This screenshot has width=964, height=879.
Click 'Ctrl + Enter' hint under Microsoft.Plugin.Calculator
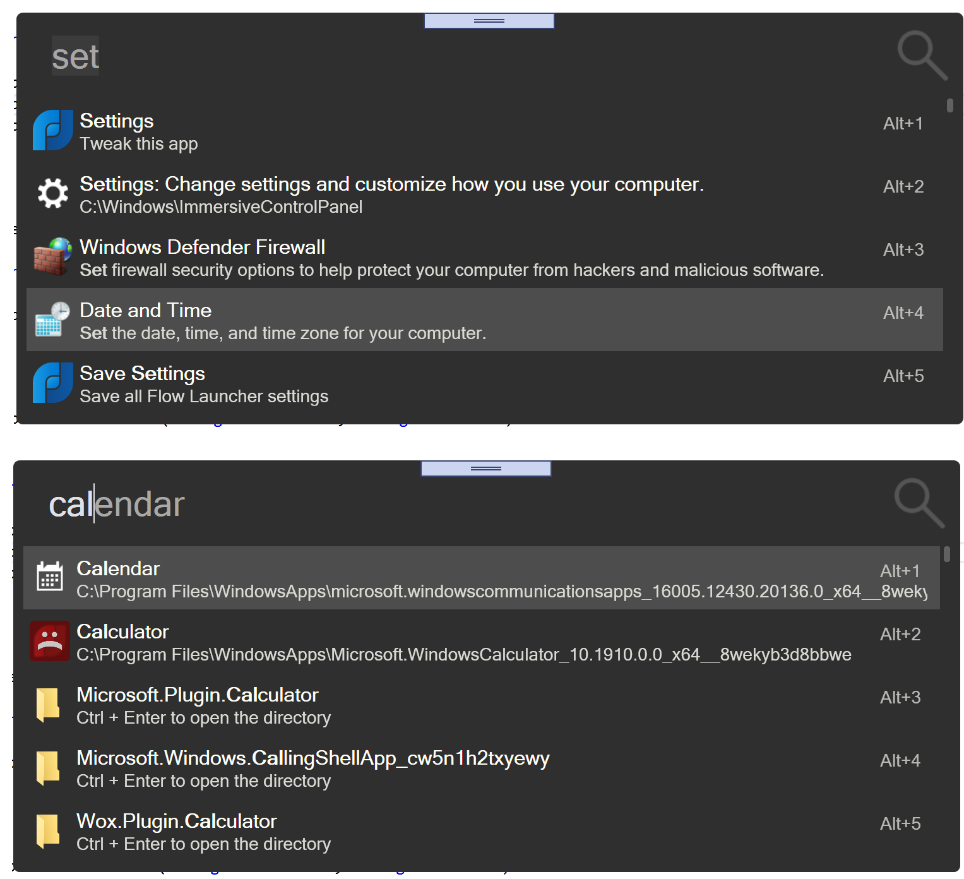coord(203,718)
